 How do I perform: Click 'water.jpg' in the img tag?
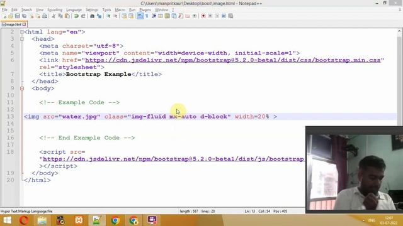(79, 117)
